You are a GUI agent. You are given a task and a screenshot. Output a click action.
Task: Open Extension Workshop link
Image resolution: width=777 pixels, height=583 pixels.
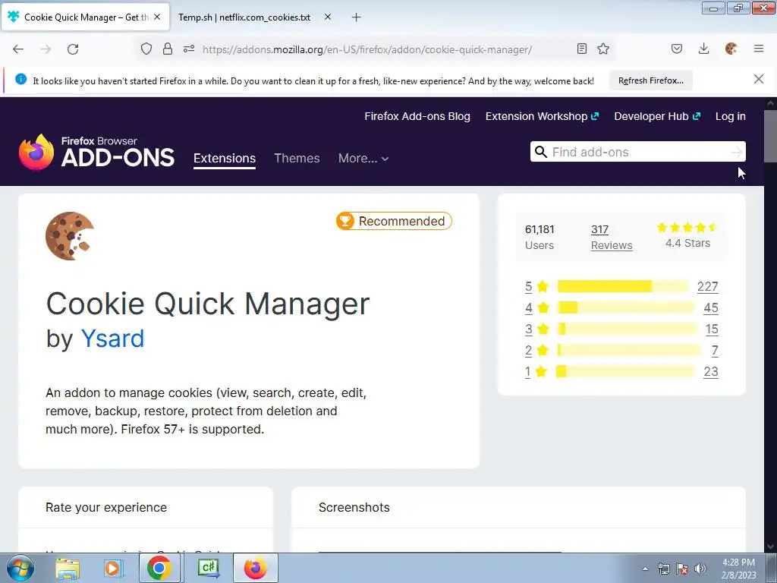pos(542,116)
